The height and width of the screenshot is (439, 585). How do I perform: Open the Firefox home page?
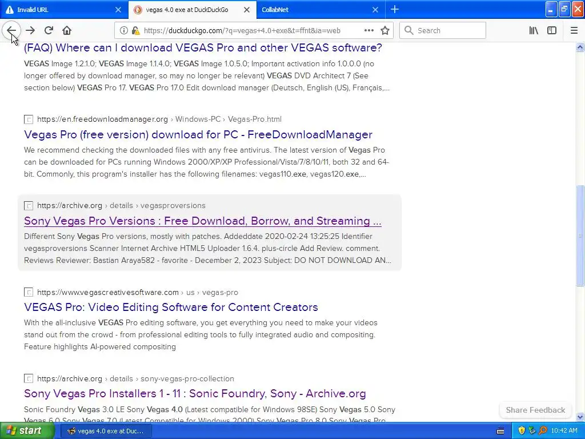point(67,30)
